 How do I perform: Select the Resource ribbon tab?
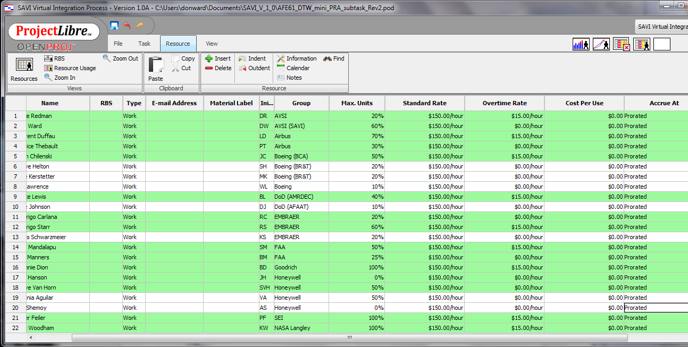178,44
